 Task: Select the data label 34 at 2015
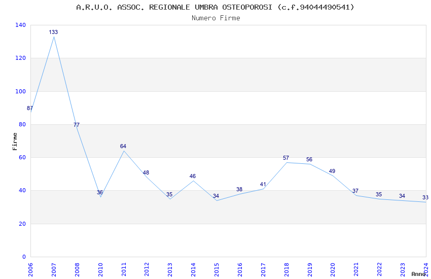(x=216, y=196)
